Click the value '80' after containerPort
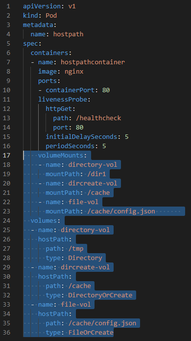191x341 pixels. coord(106,90)
